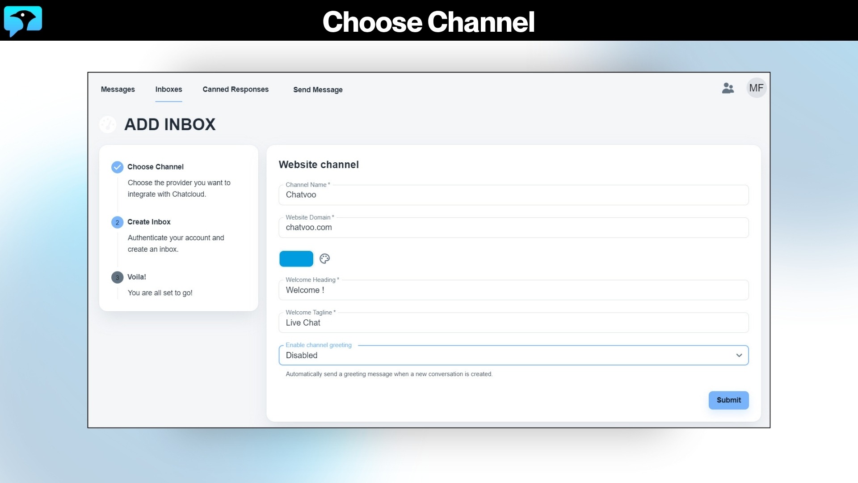Select step 2 Create Inbox circle
This screenshot has height=483, width=858.
(117, 222)
